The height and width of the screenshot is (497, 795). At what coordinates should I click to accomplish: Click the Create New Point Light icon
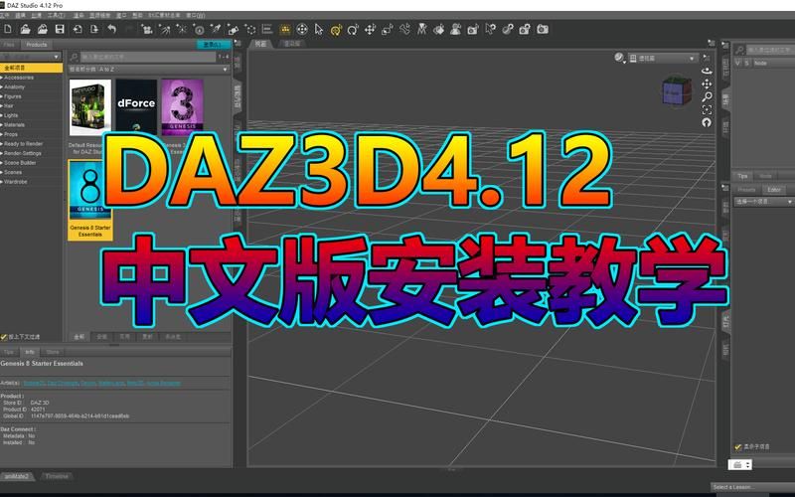(x=182, y=30)
